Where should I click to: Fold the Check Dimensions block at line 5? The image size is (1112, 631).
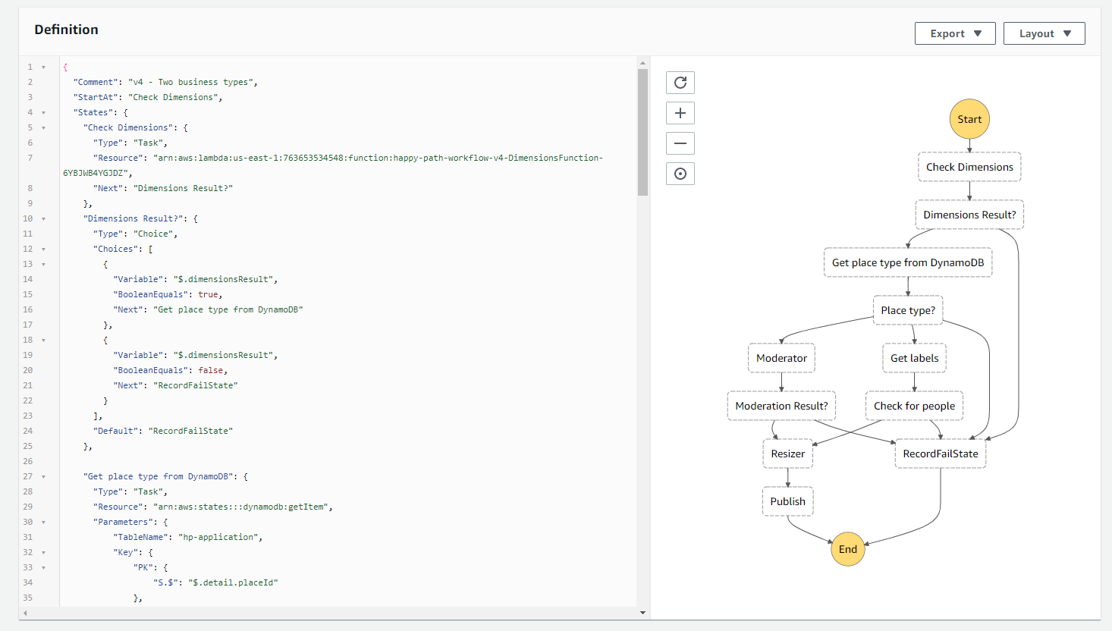click(43, 127)
